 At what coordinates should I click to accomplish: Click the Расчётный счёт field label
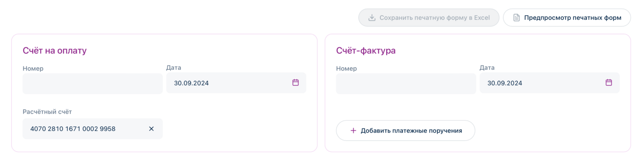(x=47, y=112)
